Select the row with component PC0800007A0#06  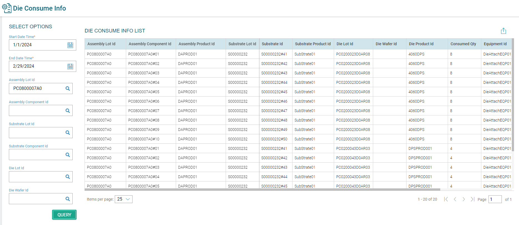pyautogui.click(x=144, y=101)
